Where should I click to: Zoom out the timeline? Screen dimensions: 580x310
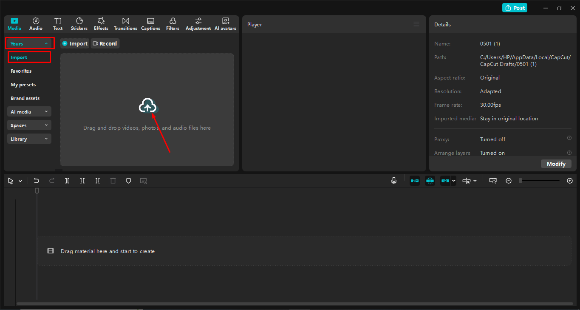pos(509,180)
